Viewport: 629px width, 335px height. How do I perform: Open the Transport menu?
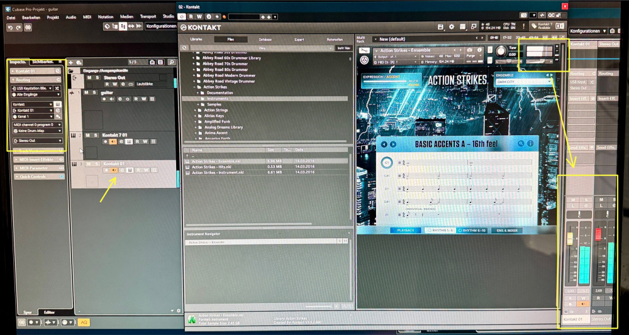[x=148, y=17]
